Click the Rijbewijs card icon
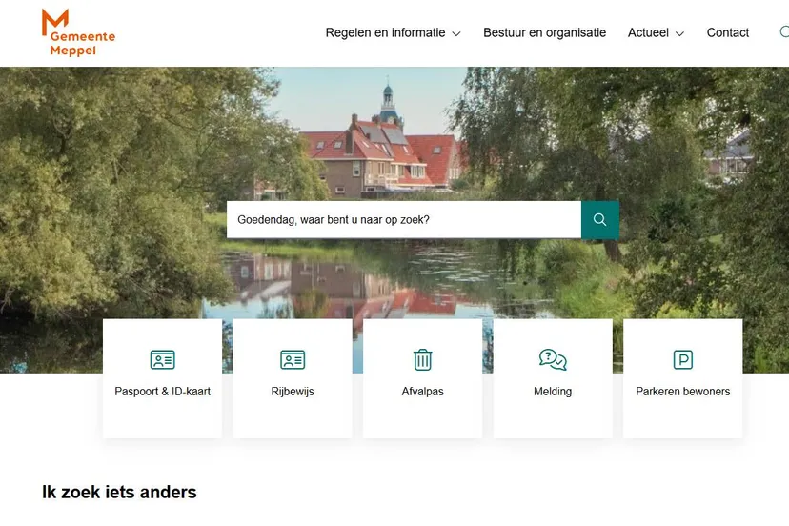Viewport: 789px width, 526px height. pyautogui.click(x=293, y=360)
